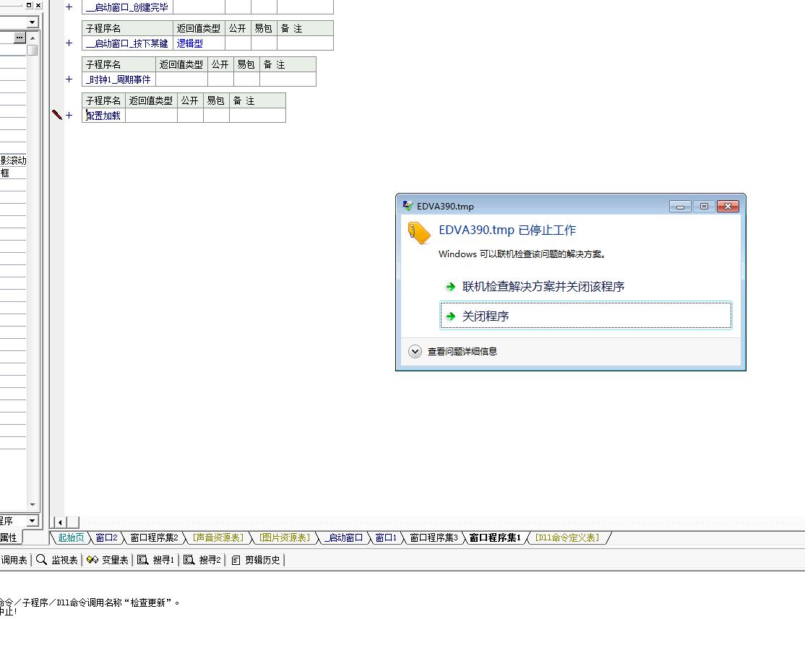
Task: Open the [Dll命令定义表] tab
Action: point(567,537)
